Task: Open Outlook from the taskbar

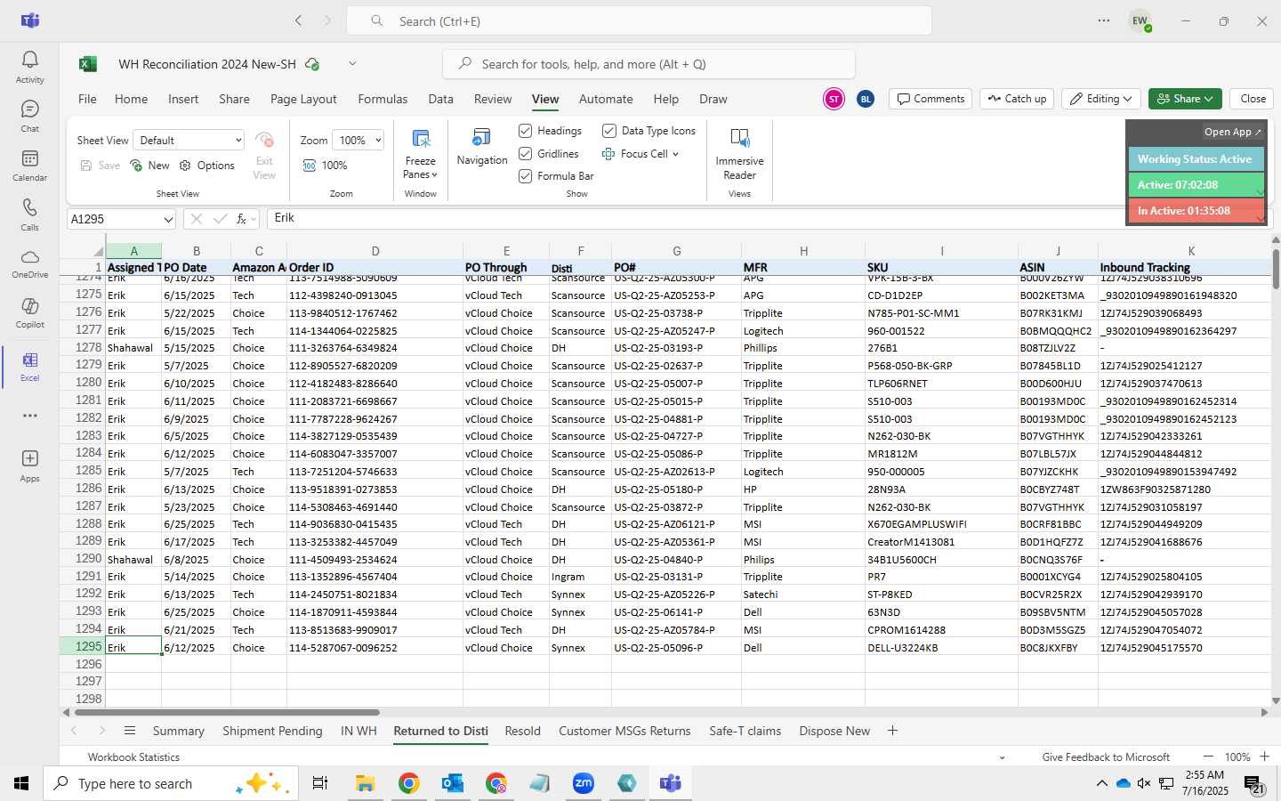Action: point(453,783)
